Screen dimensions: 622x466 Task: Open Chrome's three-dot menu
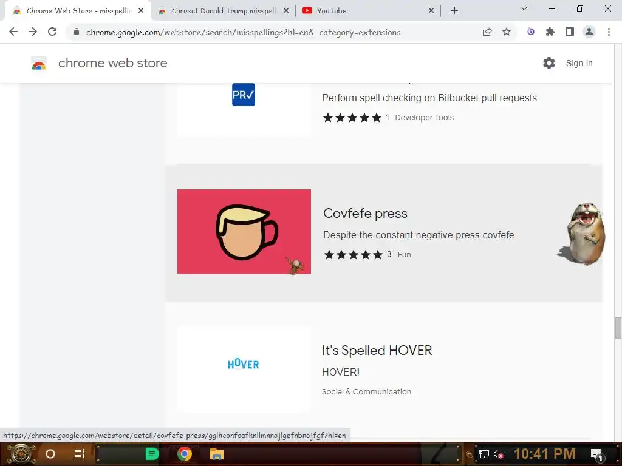(609, 32)
